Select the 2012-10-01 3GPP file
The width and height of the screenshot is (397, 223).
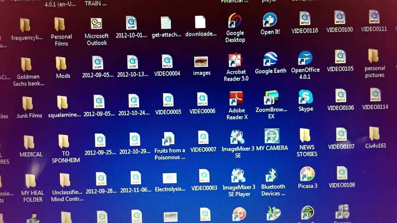[131, 23]
